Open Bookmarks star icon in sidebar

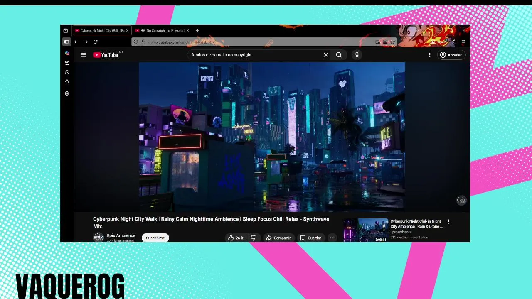(x=67, y=82)
